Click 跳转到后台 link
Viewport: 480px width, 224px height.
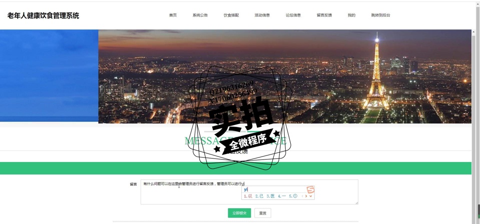380,15
